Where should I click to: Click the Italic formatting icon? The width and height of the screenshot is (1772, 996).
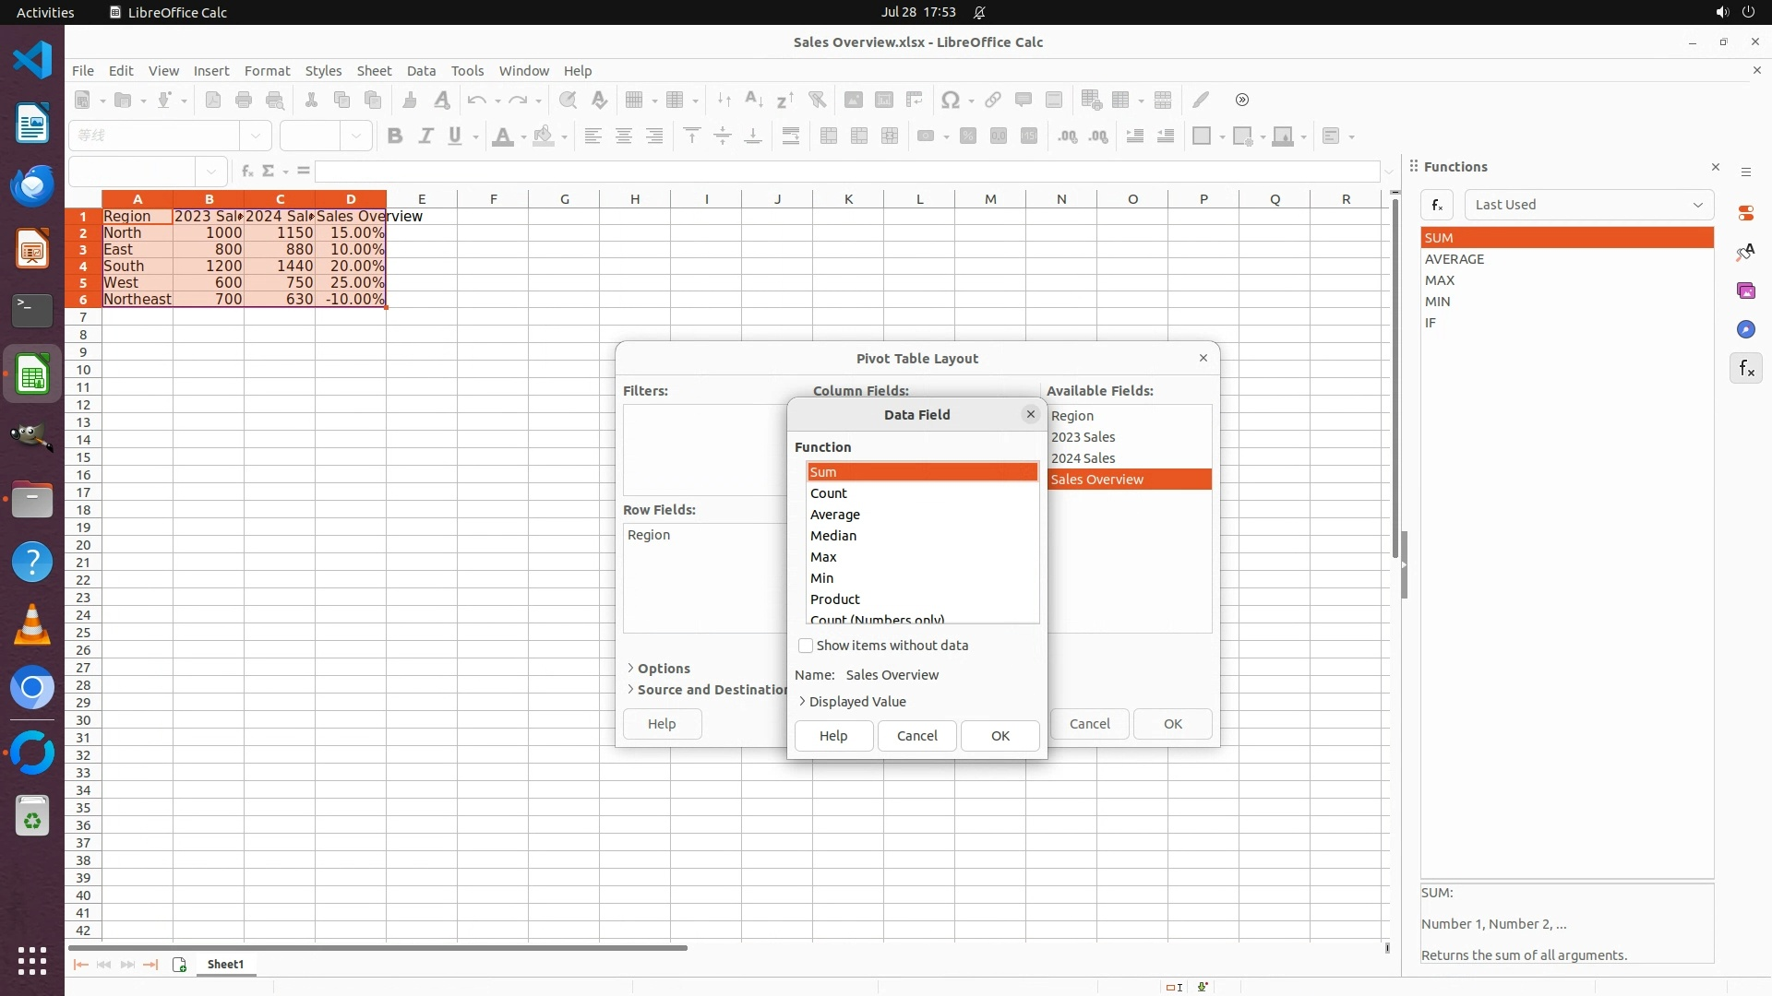coord(425,136)
